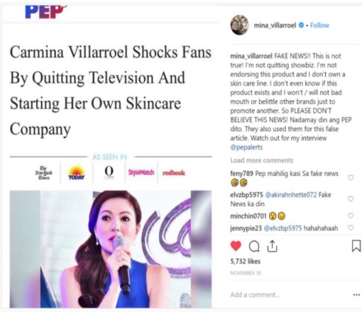This screenshot has width=362, height=312.
Task: Click the red heart like icon
Action: 236,246
